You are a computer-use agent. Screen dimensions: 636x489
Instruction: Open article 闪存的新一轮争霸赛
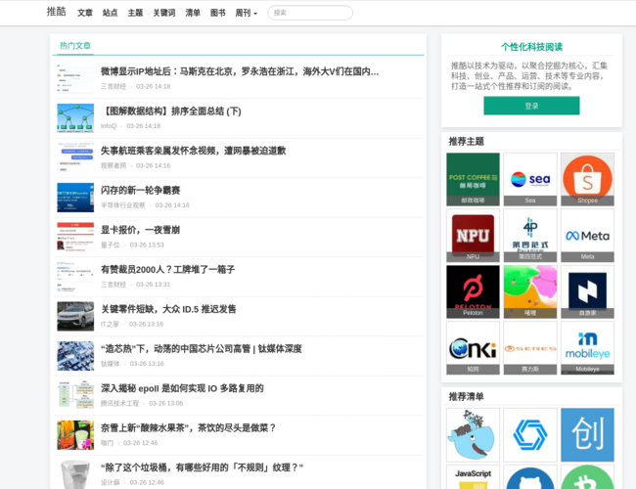click(x=140, y=190)
